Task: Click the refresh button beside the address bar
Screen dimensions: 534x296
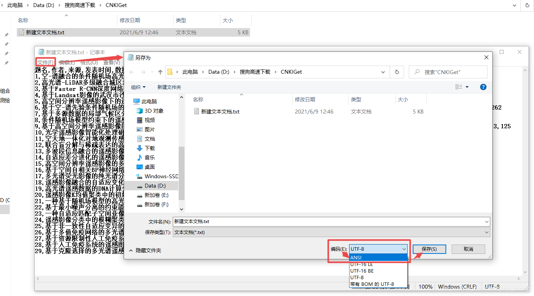Action: [397, 72]
